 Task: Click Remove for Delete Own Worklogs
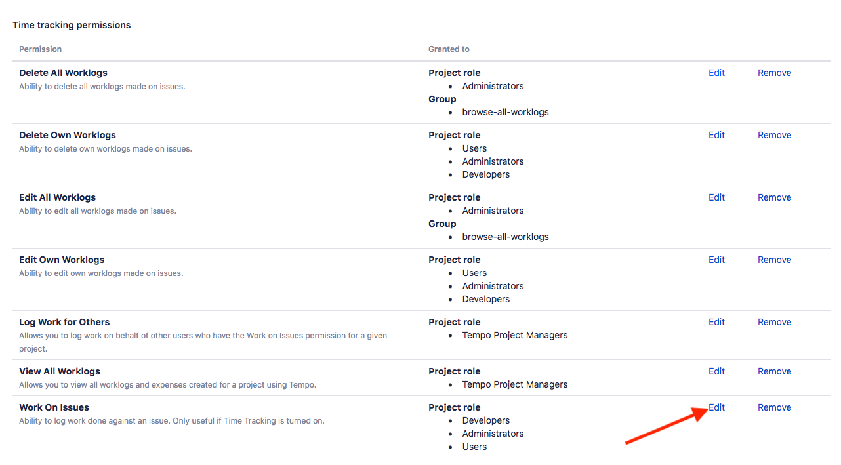[x=774, y=135]
